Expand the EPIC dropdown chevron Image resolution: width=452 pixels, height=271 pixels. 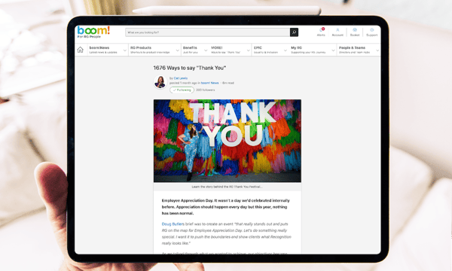click(285, 50)
